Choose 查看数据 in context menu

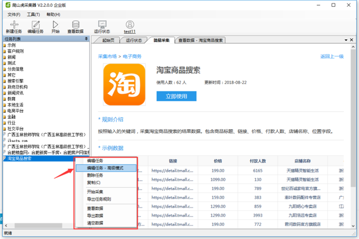(x=106, y=208)
